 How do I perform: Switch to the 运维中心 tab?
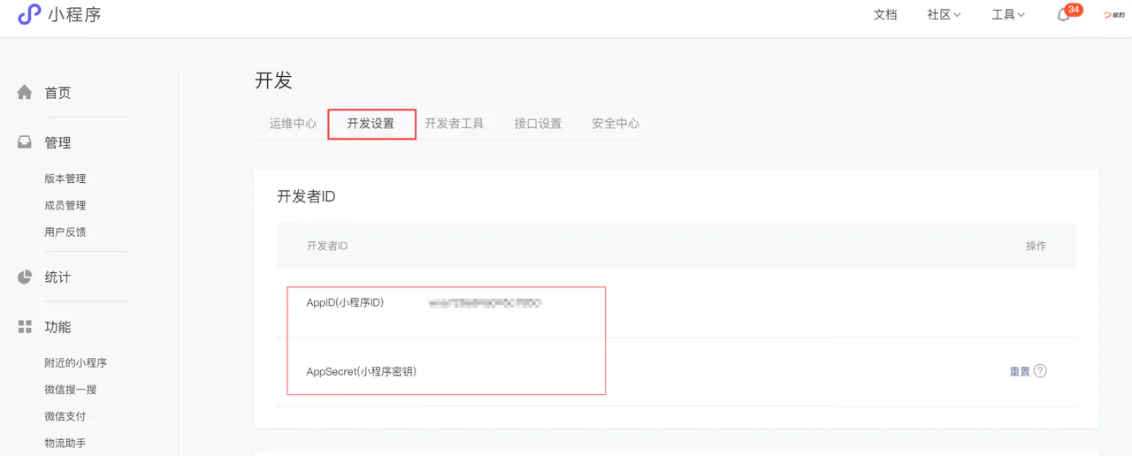(293, 124)
